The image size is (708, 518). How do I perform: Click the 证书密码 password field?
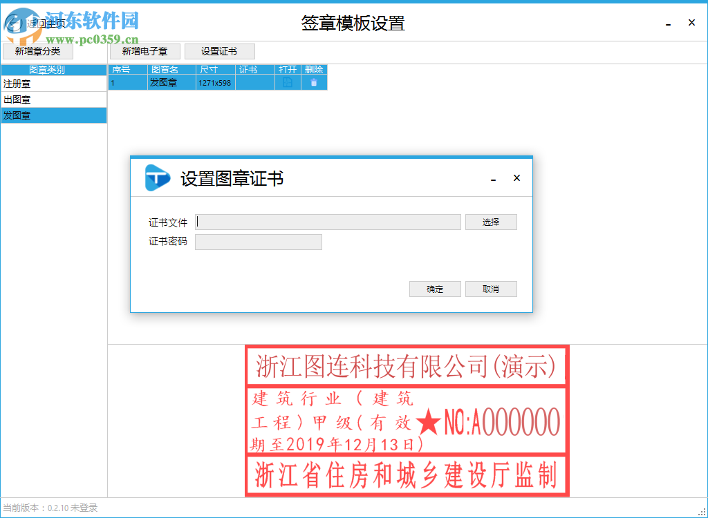(258, 242)
